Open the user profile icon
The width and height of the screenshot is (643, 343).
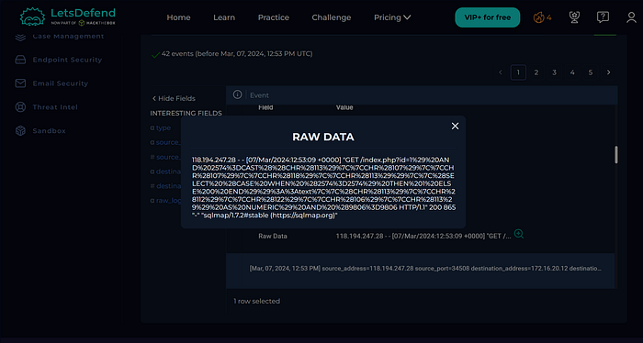click(631, 17)
